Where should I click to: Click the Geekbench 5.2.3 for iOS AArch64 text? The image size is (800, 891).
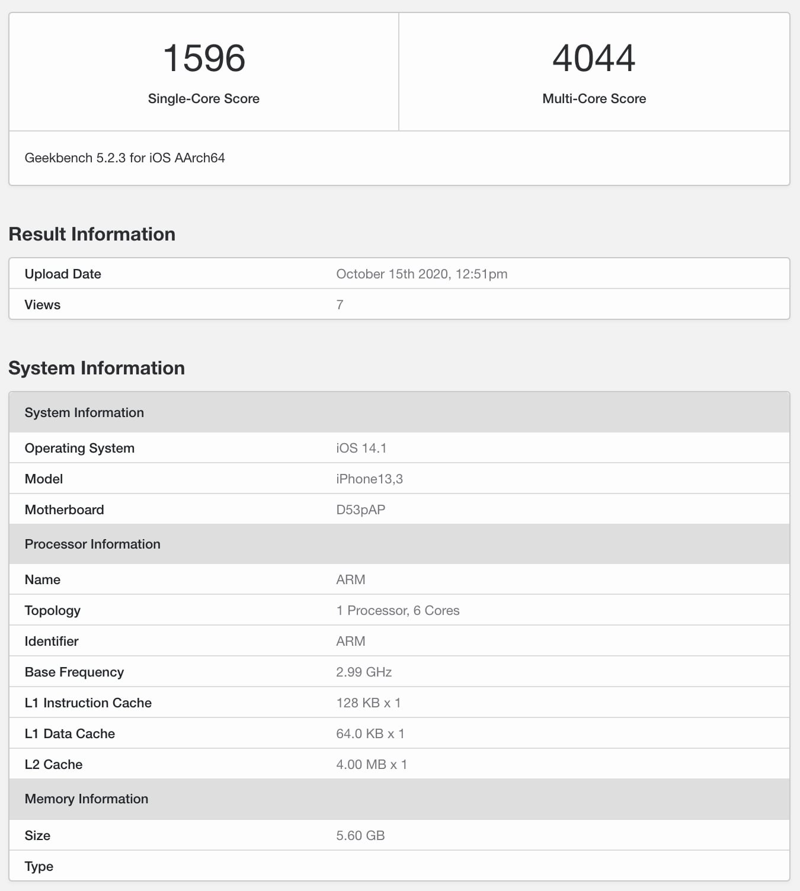tap(124, 158)
